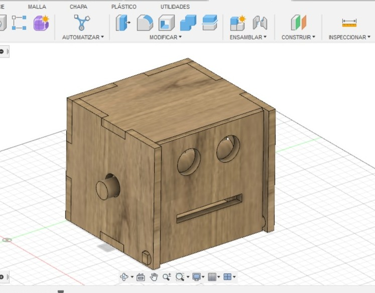
Task: Click the Viewports layout icon
Action: click(x=227, y=277)
